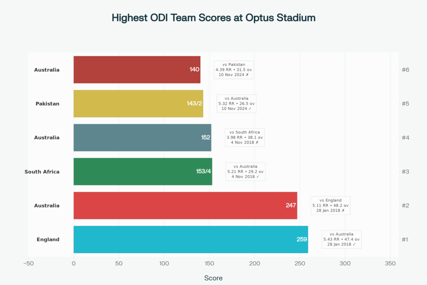Click the 350 tick on x-axis
Screen dimensions: 427x285
[390, 264]
